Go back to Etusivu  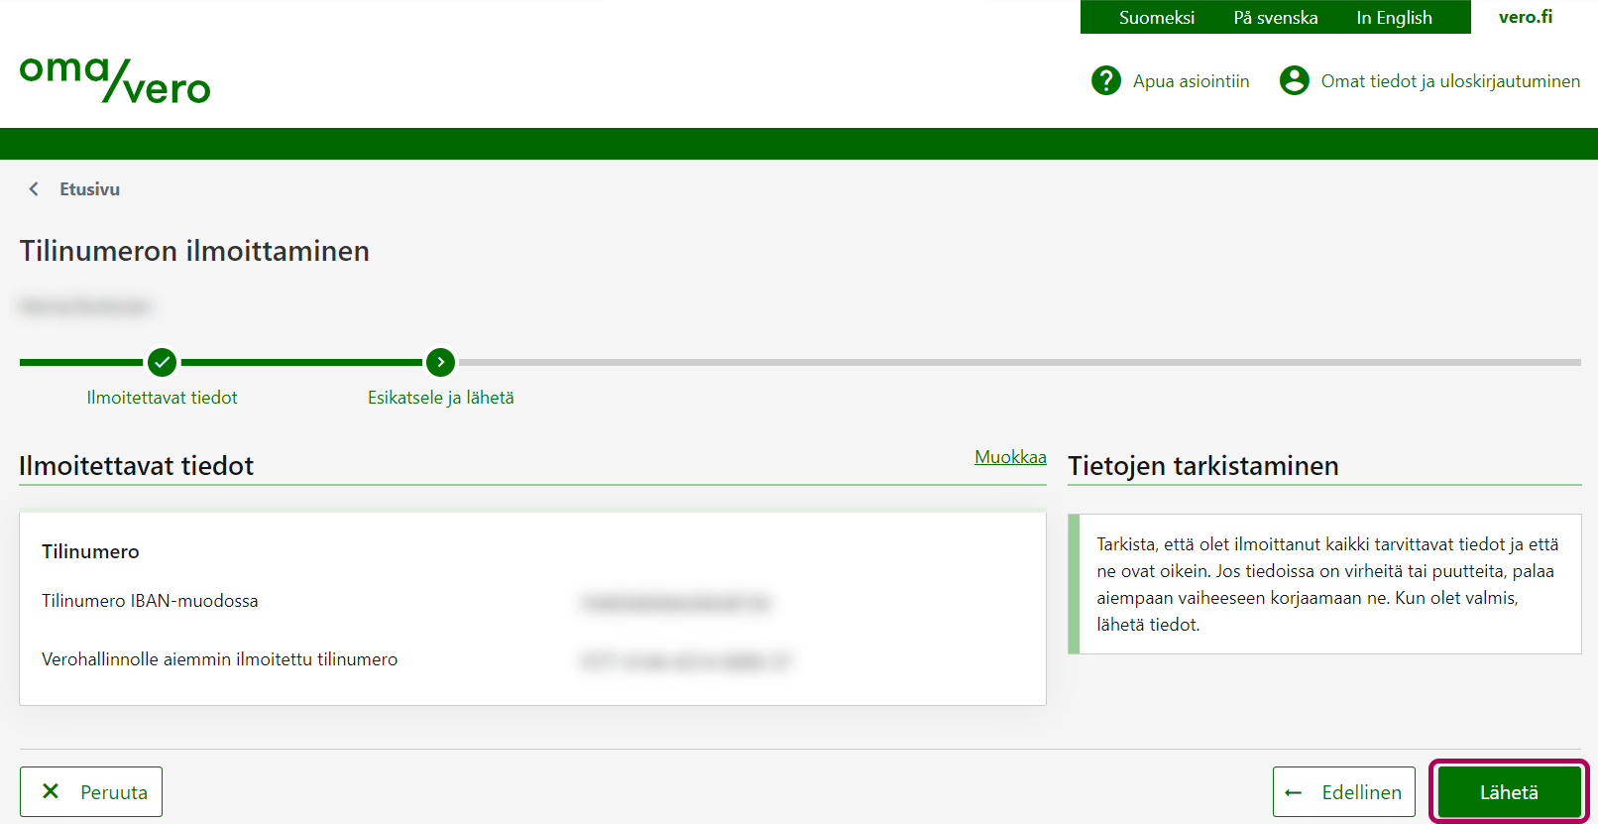click(89, 189)
